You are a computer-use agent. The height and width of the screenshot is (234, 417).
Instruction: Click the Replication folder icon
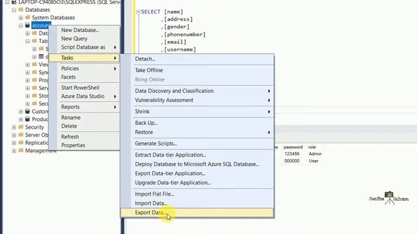[x=21, y=143]
